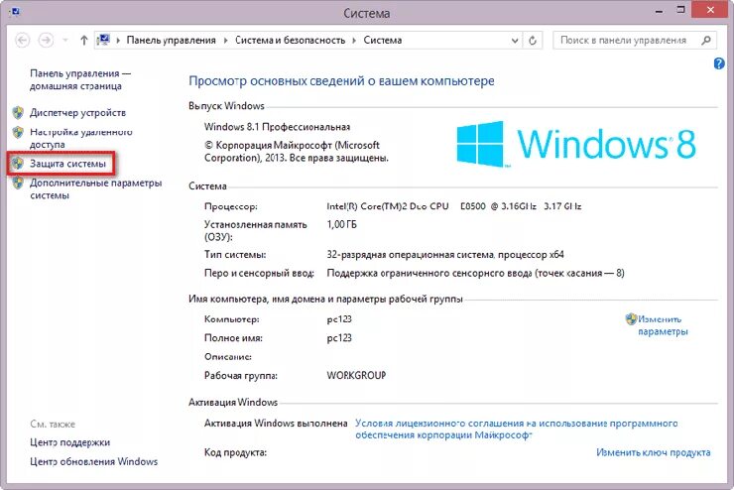The height and width of the screenshot is (490, 734).
Task: Click the heading Просмотр основных сведений
Action: (341, 81)
